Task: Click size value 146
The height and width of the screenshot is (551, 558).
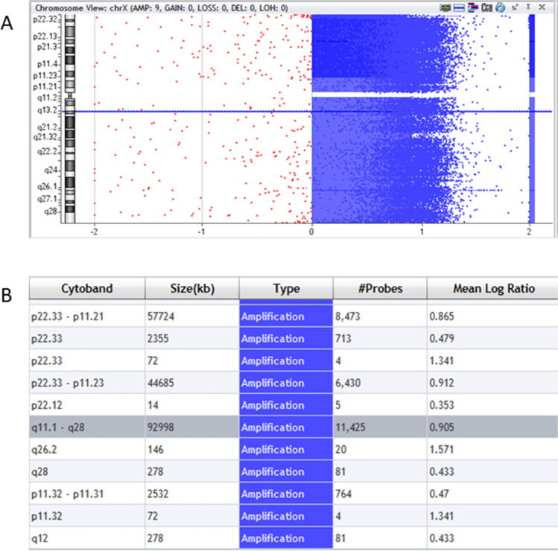Action: 156,449
